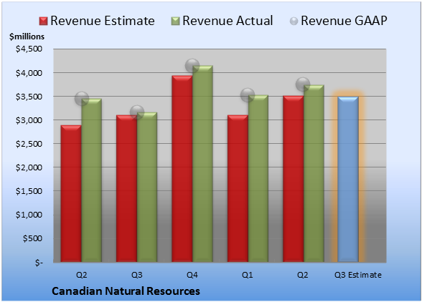Select the red estimate bar for Q1
The image size is (422, 302).
[238, 188]
